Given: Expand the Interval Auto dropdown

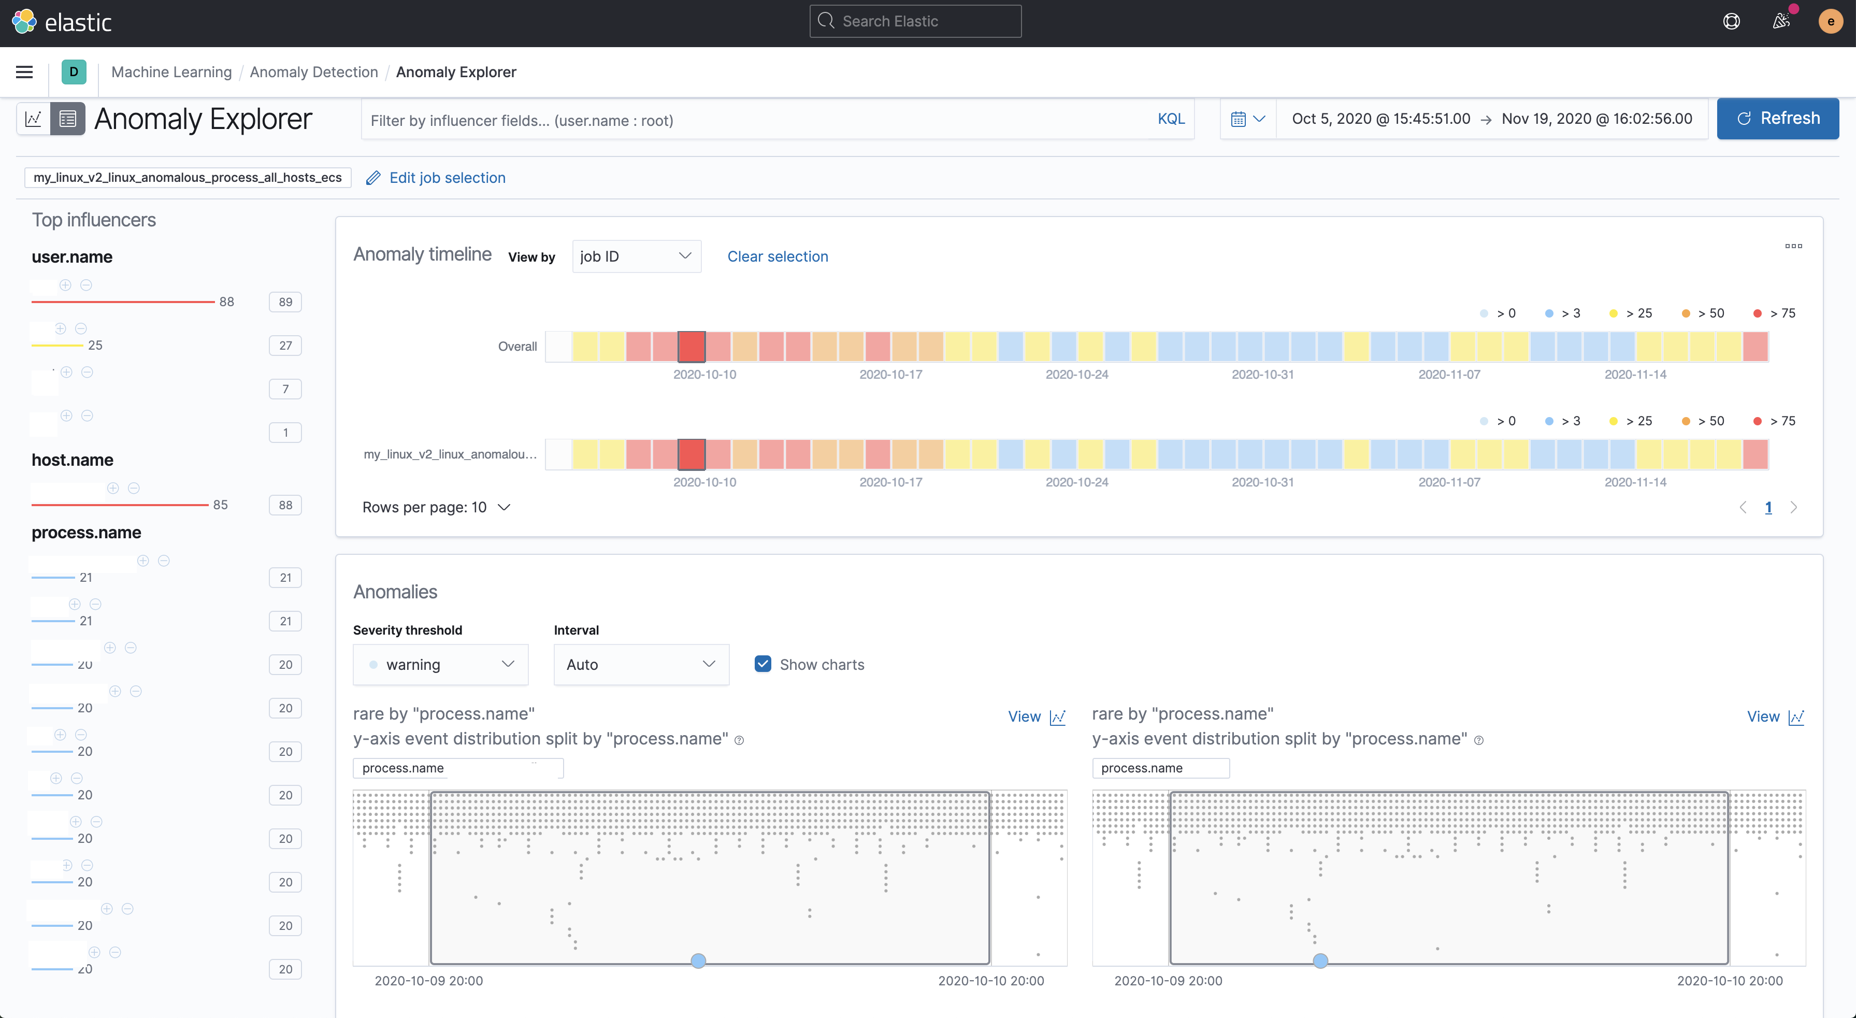Looking at the screenshot, I should pos(641,664).
